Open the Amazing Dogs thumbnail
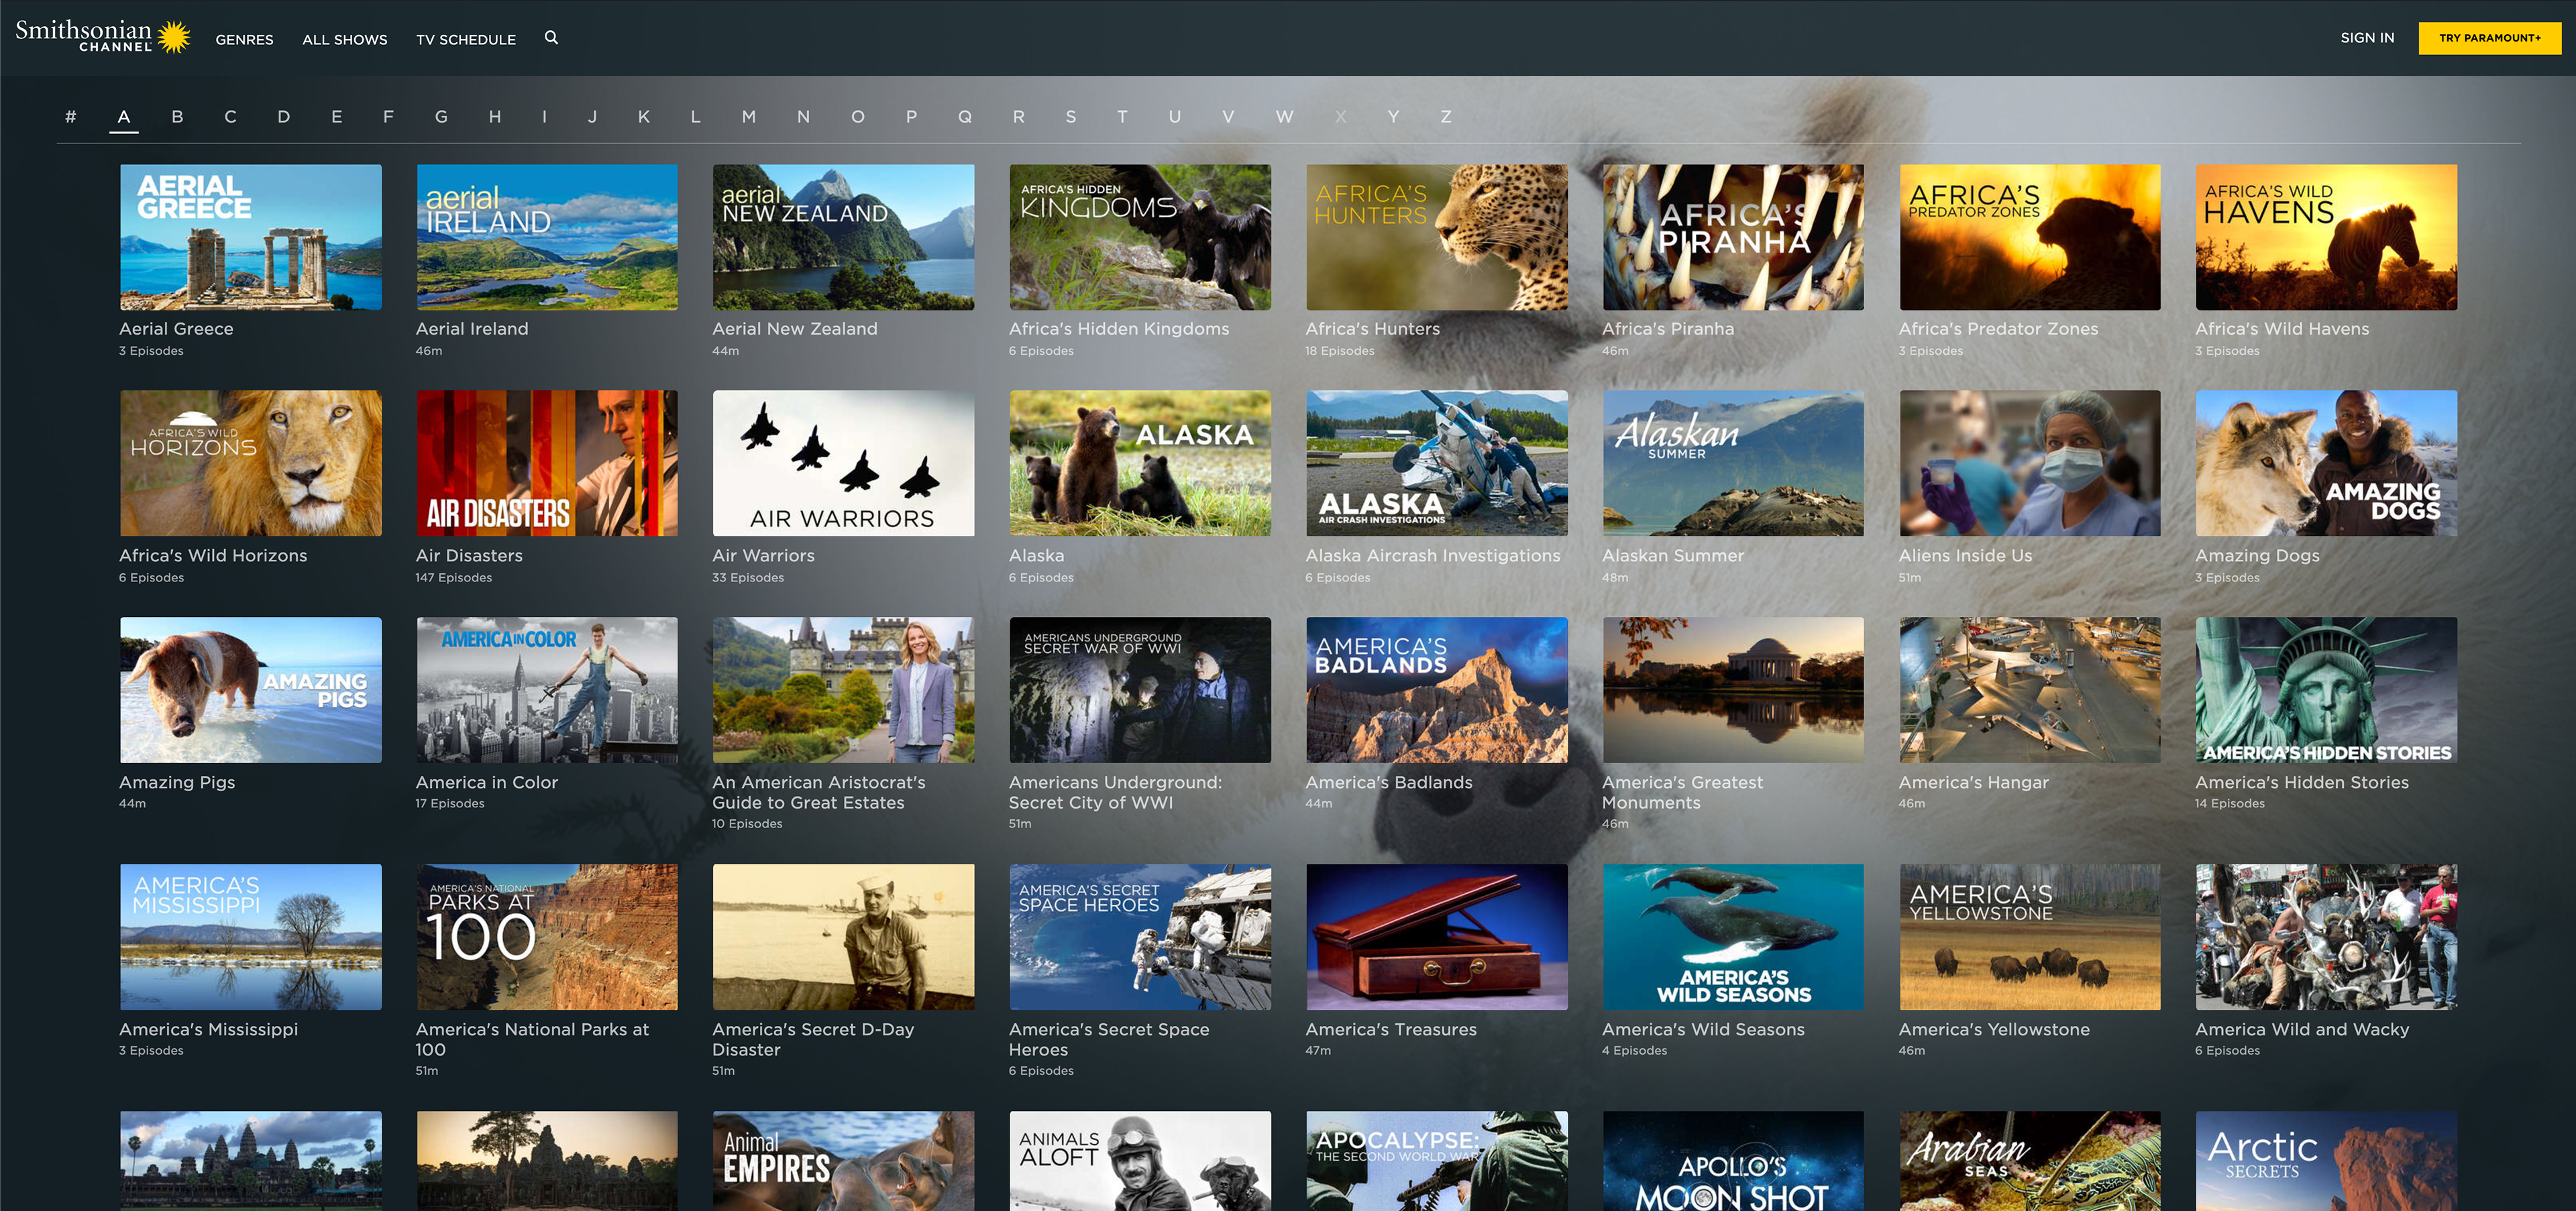Screen dimensions: 2576x1211 pyautogui.click(x=2326, y=463)
